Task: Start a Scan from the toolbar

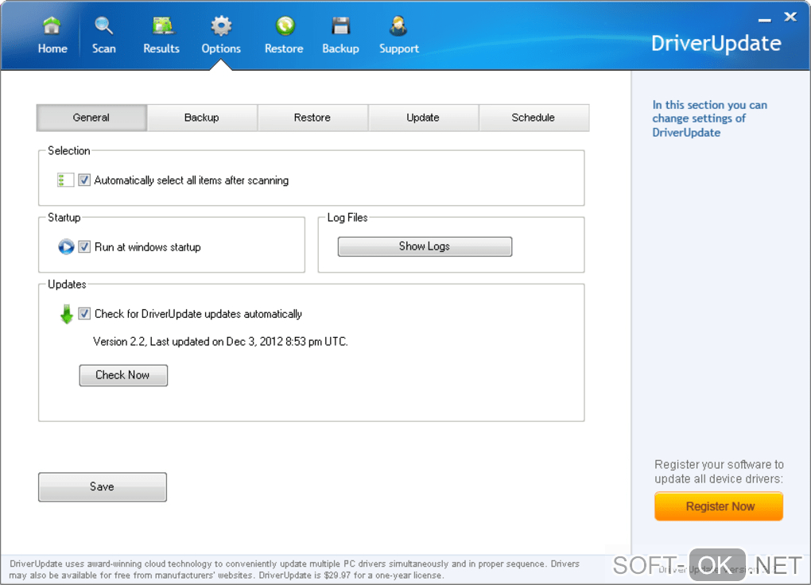Action: [103, 35]
